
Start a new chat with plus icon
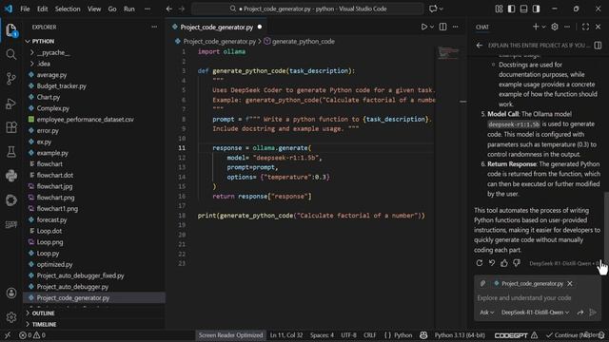(x=536, y=27)
